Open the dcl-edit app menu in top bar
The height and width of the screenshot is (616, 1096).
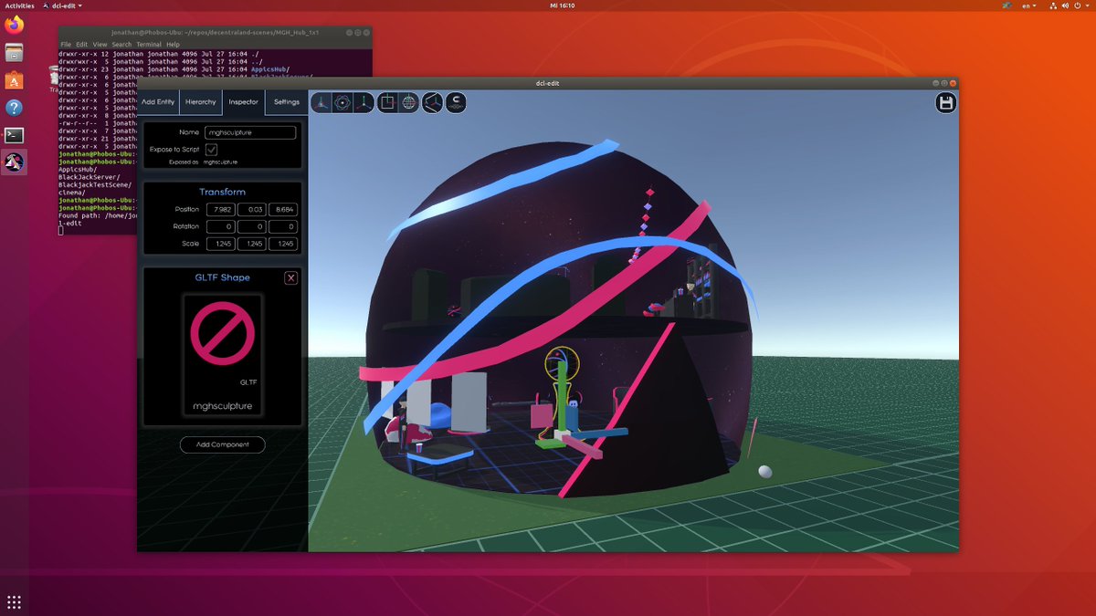click(x=62, y=5)
